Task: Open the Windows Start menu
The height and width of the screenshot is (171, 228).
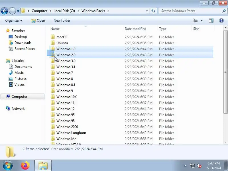Action: [8, 165]
